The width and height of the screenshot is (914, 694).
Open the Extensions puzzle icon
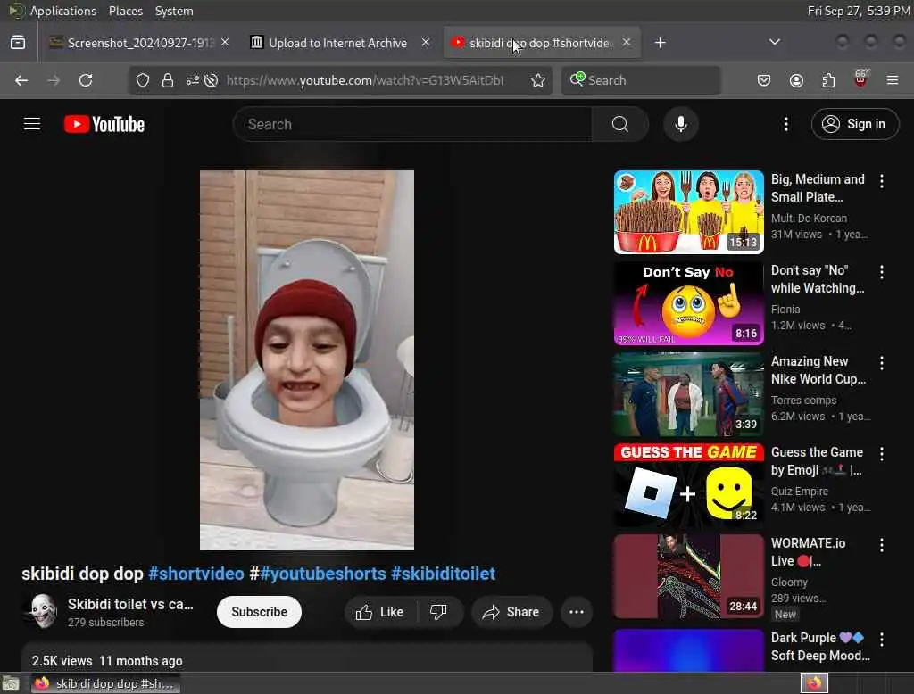coord(828,80)
